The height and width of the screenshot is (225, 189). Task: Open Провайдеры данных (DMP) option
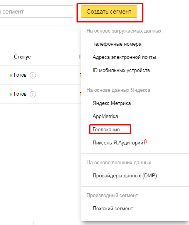125,176
